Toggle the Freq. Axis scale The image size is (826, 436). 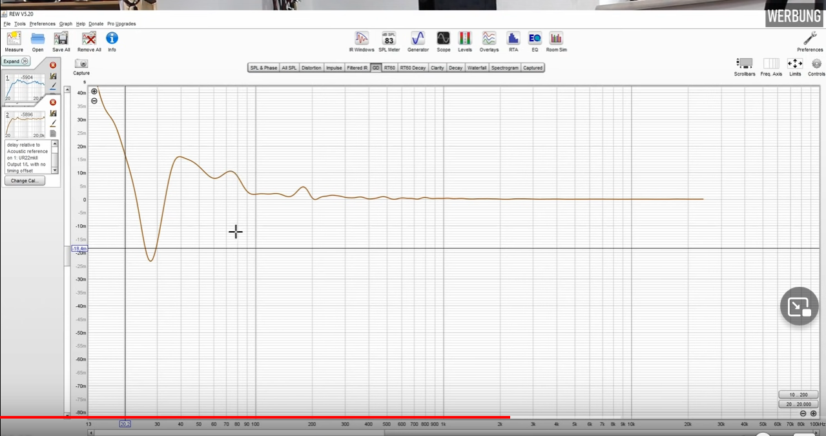[770, 65]
